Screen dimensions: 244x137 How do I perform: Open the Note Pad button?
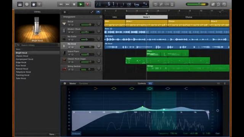click(213, 4)
